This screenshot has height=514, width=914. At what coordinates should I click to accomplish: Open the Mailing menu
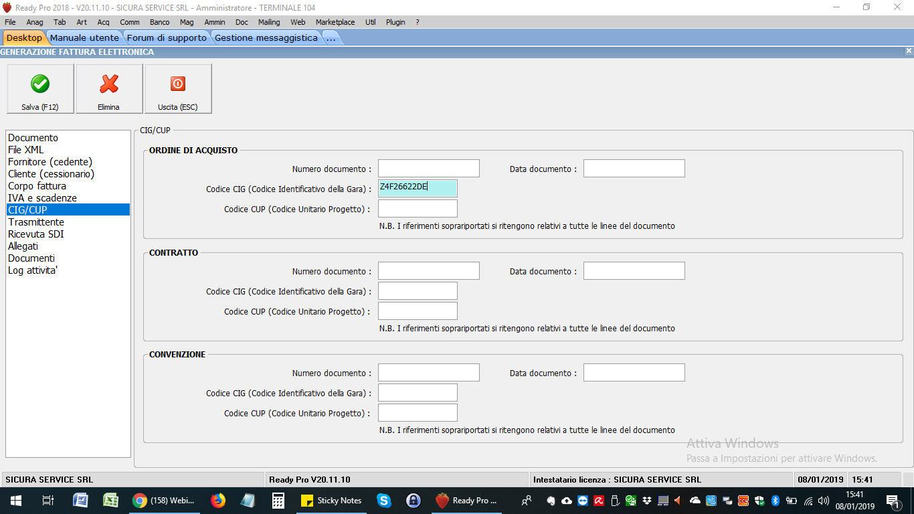(269, 22)
